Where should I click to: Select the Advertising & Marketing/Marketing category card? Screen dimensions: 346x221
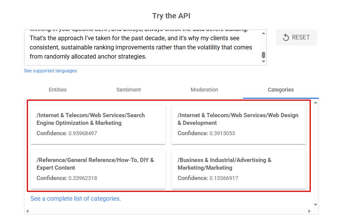[239, 170]
